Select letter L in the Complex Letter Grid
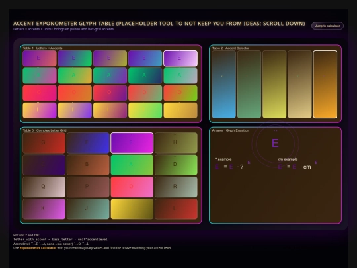 pyautogui.click(x=176, y=209)
